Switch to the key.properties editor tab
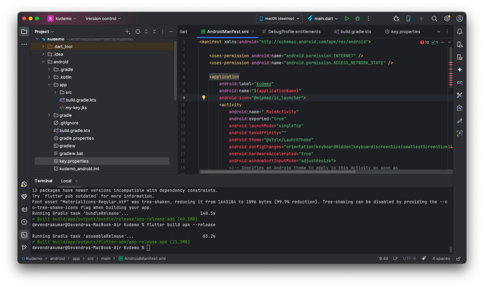484x287 pixels. point(402,31)
